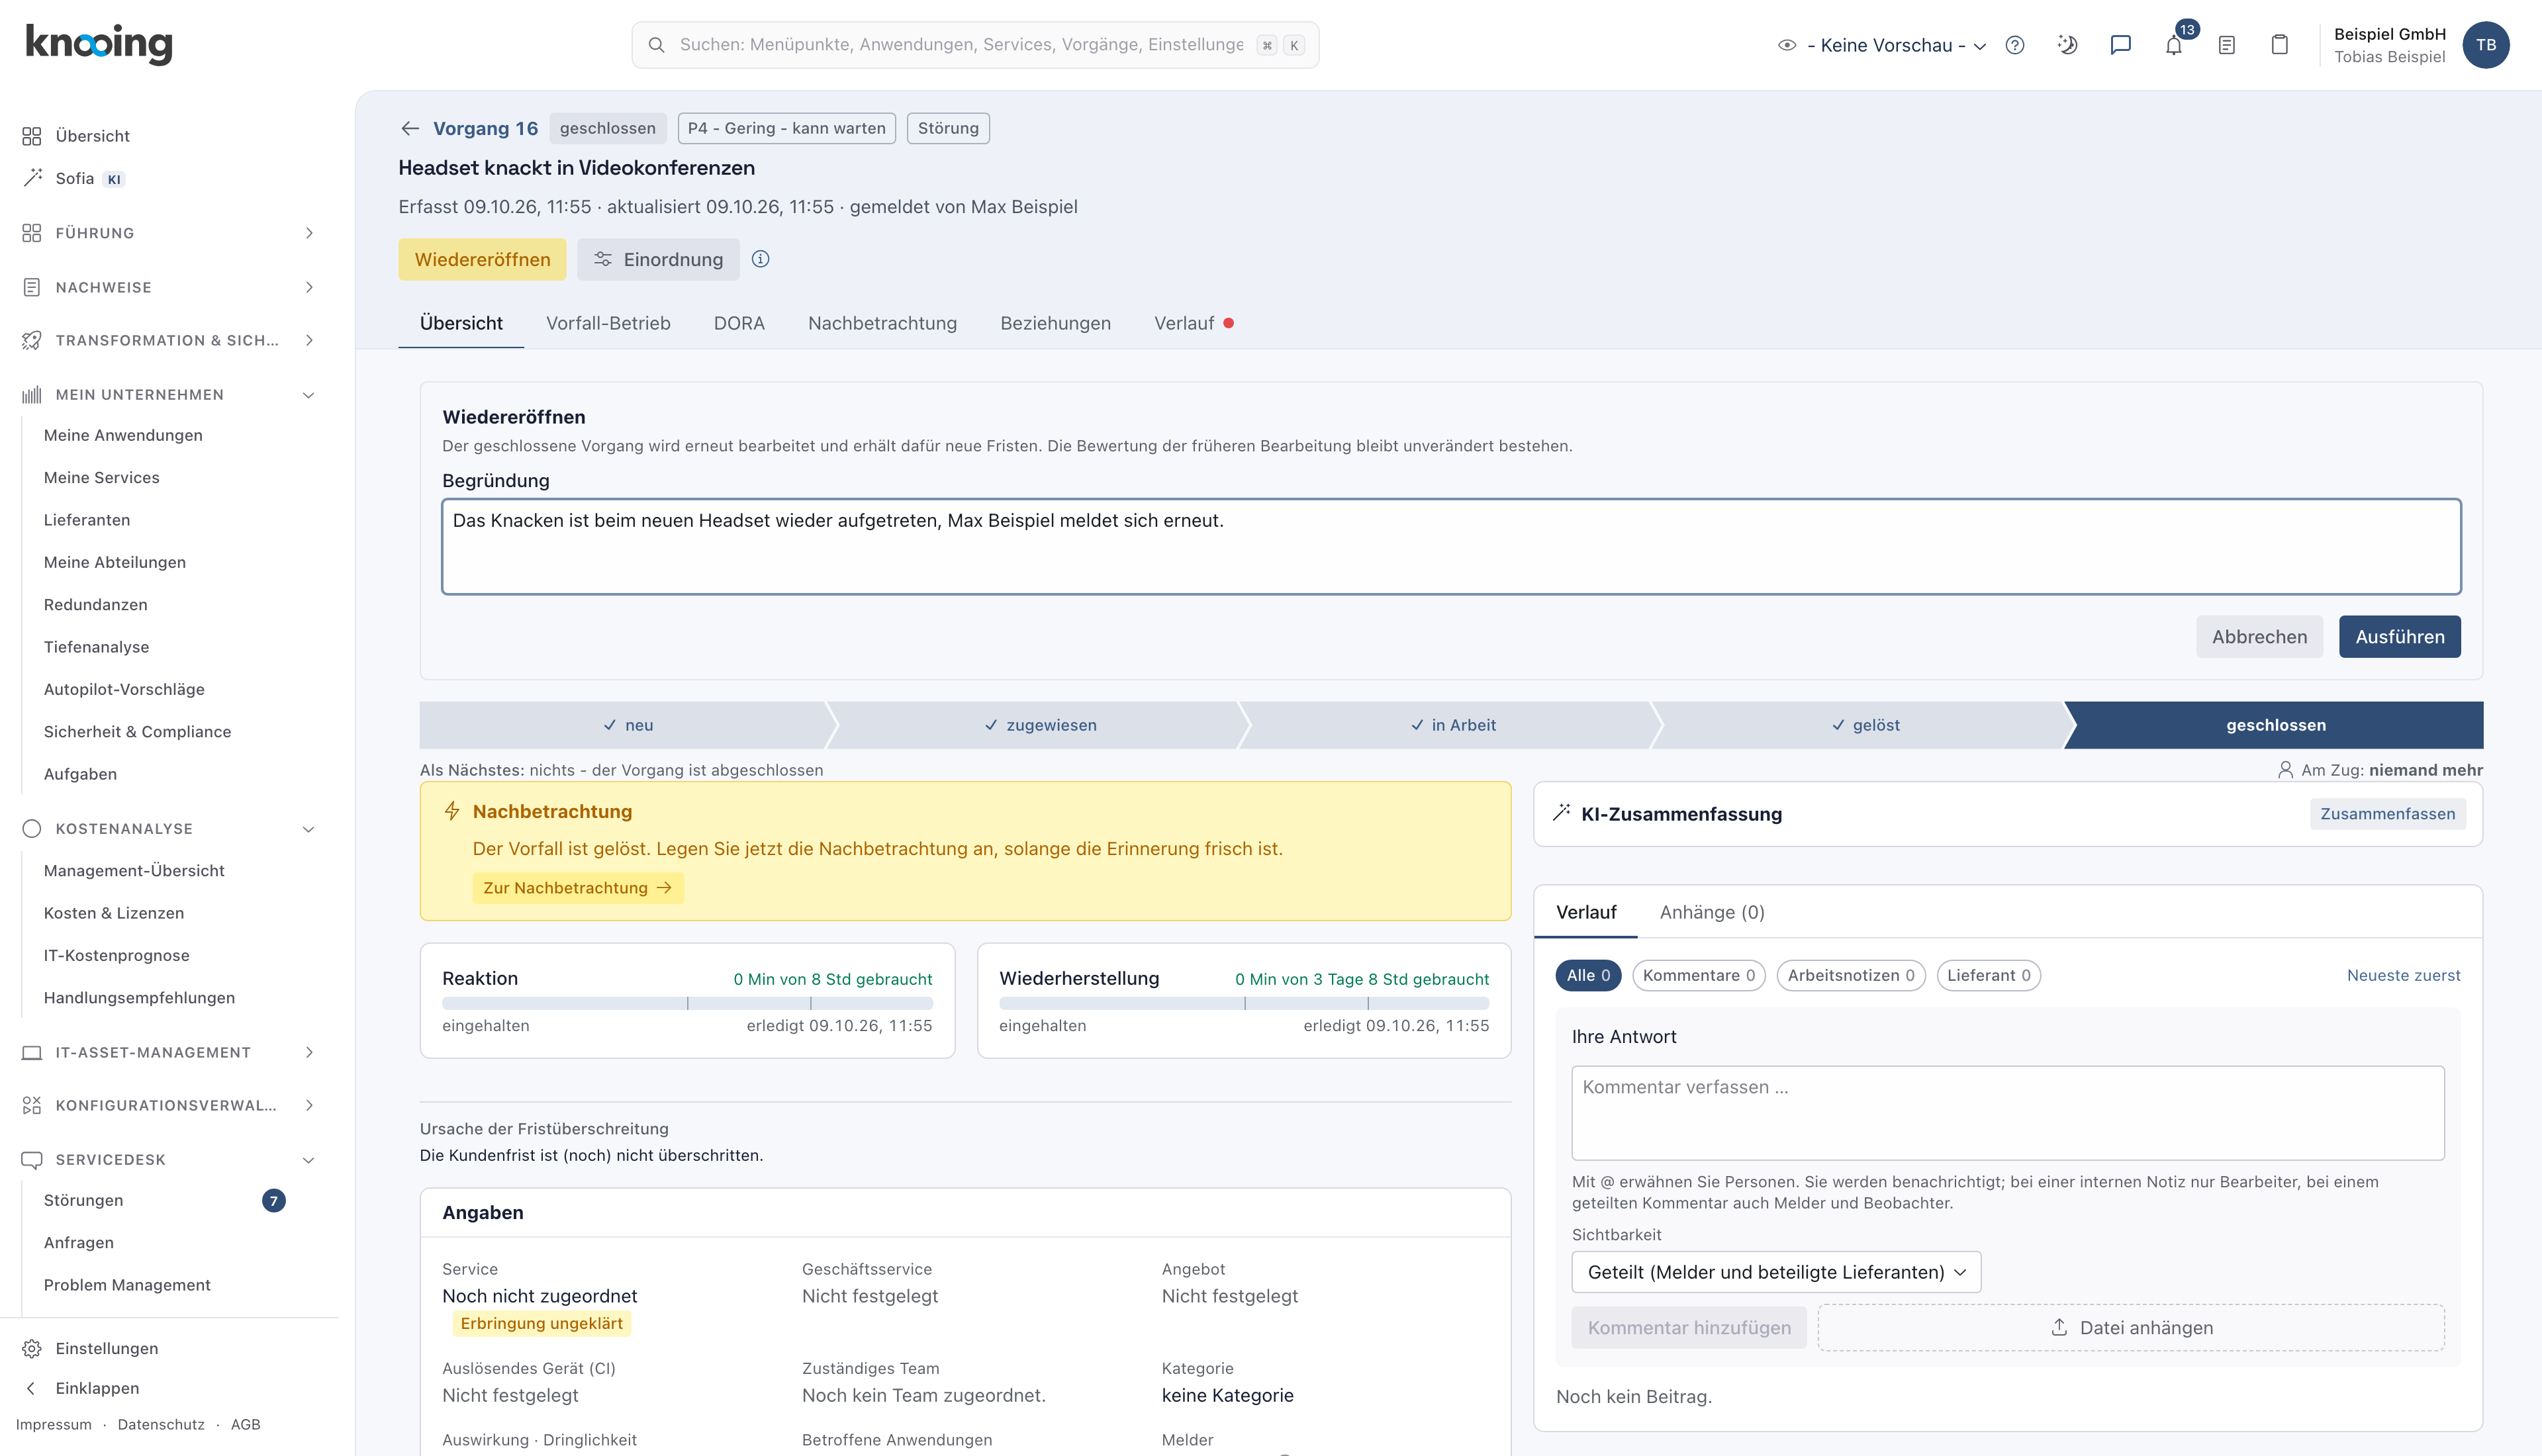The height and width of the screenshot is (1456, 2542).
Task: Open Sichtbarkeit dropdown Geteilt
Action: tap(1776, 1272)
